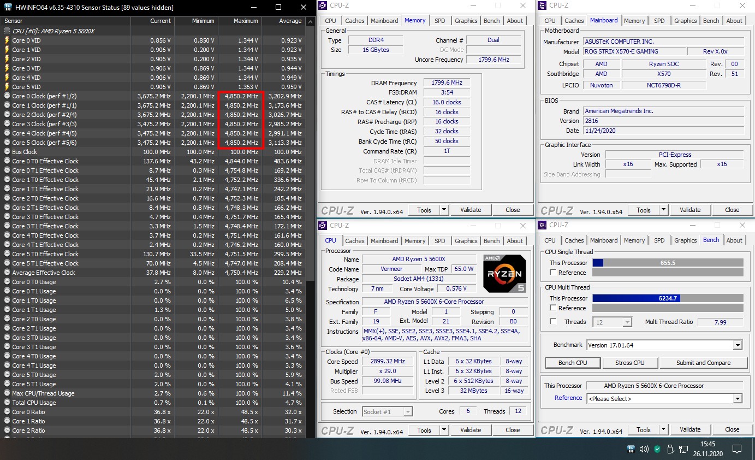Click the lightning icon beside Core 5 VID
The width and height of the screenshot is (755, 460).
(x=7, y=87)
